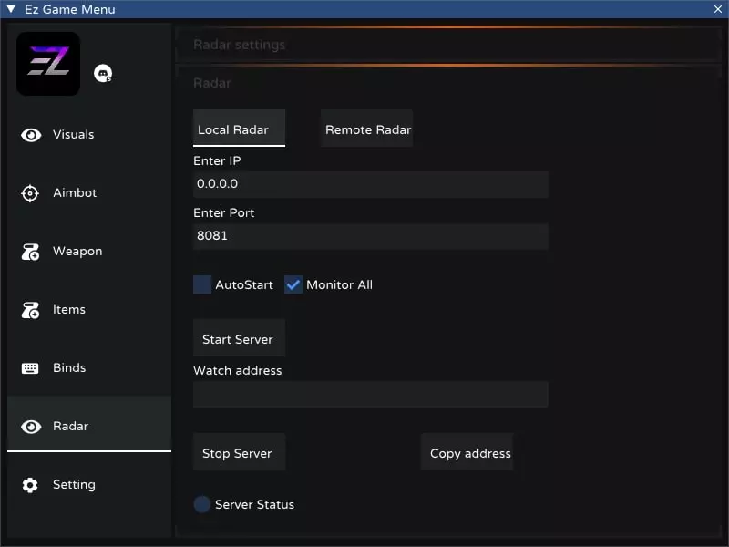Click the Copy address button
Screen dimensions: 729x547
click(x=467, y=452)
